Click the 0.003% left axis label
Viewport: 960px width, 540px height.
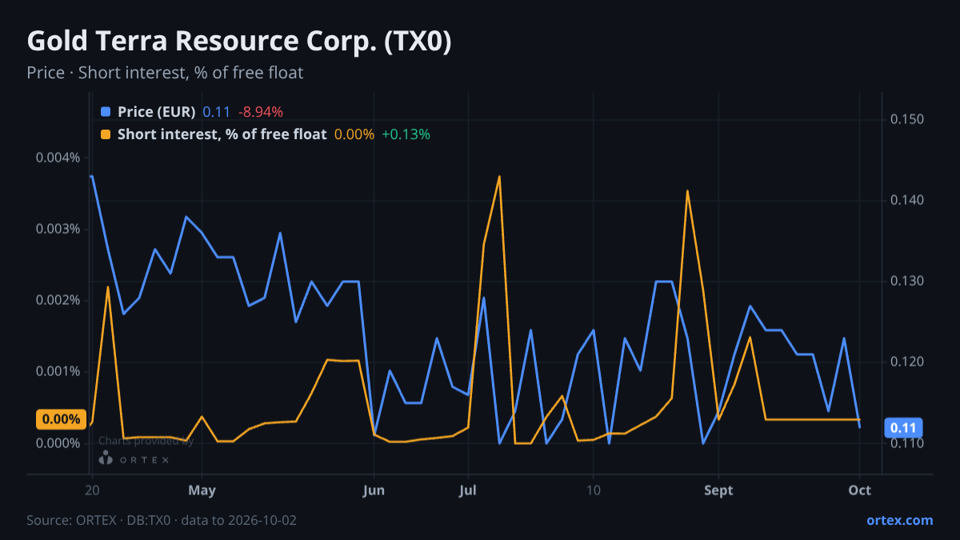[58, 229]
